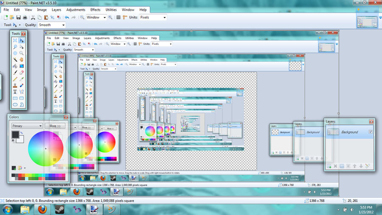Click Cut scissors icon in top toolbar
The width and height of the screenshot is (382, 215).
pyautogui.click(x=33, y=17)
